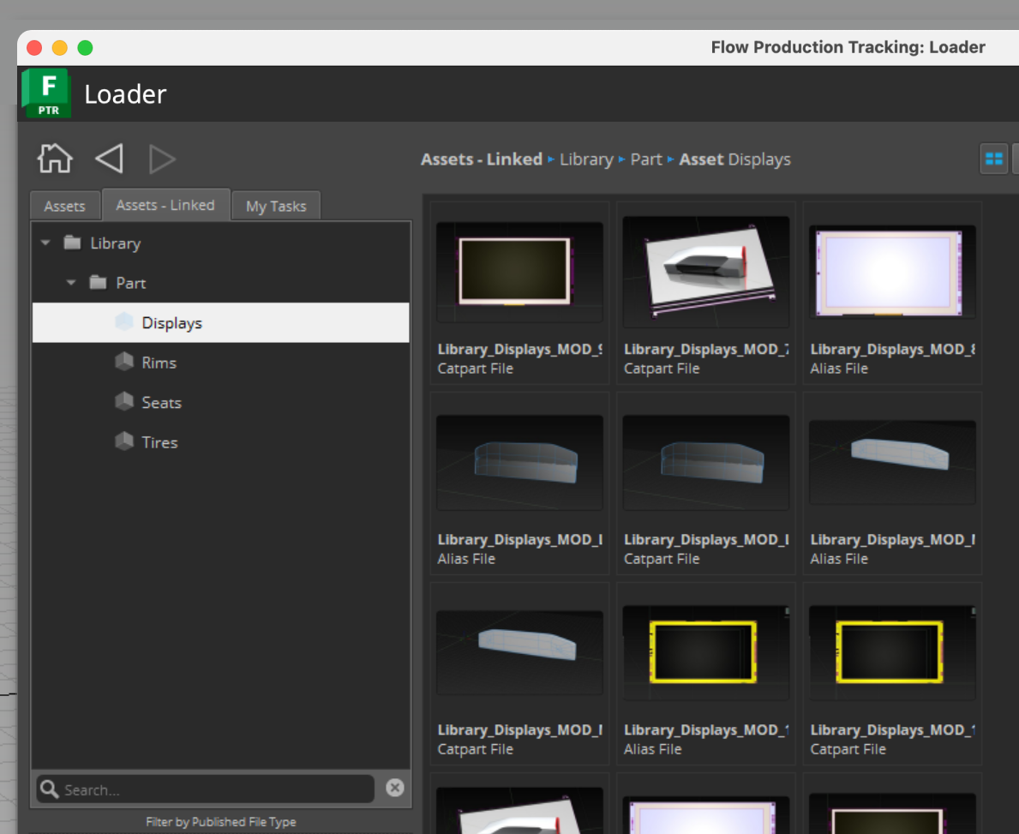1019x834 pixels.
Task: Switch to the My Tasks tab
Action: click(x=276, y=206)
